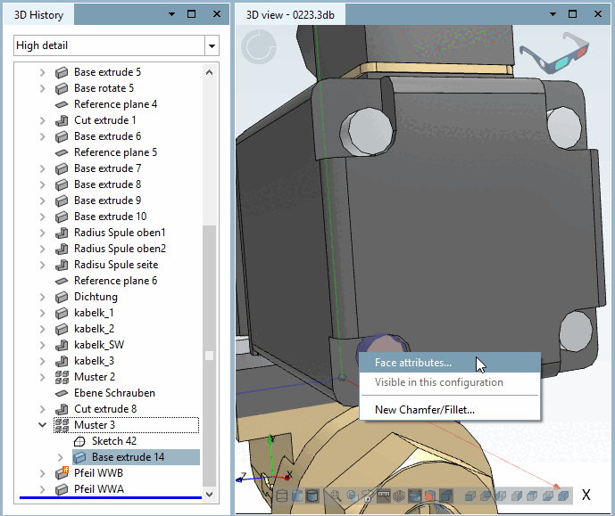
Task: Select Reference plane 6 in history tree
Action: 116,281
